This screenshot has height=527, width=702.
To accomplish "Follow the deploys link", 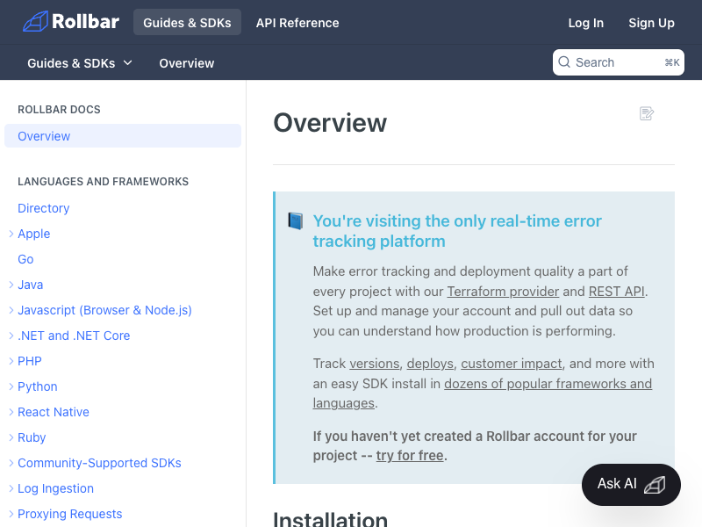I will tap(430, 364).
